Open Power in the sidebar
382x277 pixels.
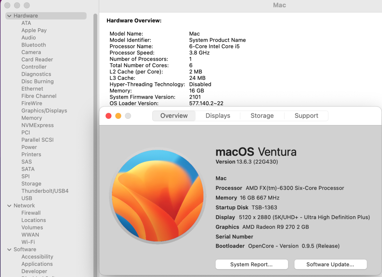29,147
